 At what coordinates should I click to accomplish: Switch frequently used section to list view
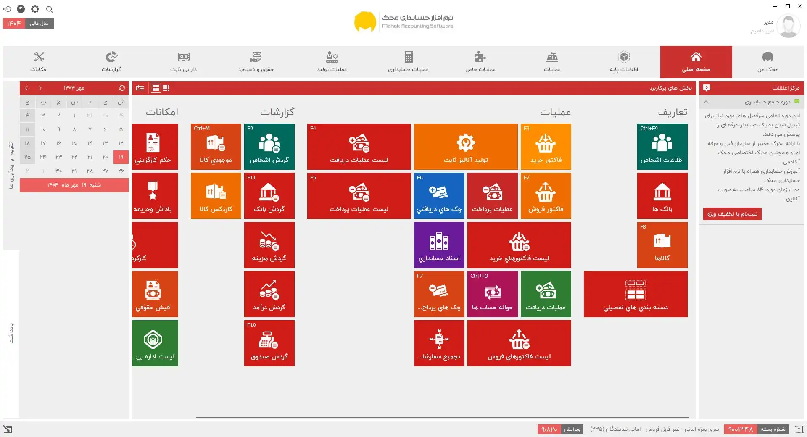(166, 88)
